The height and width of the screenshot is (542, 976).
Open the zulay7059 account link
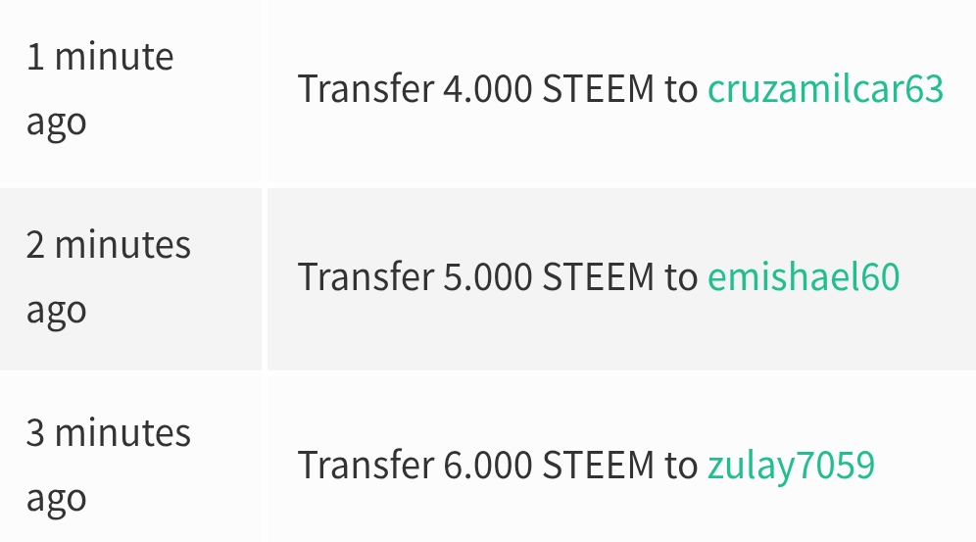point(791,466)
